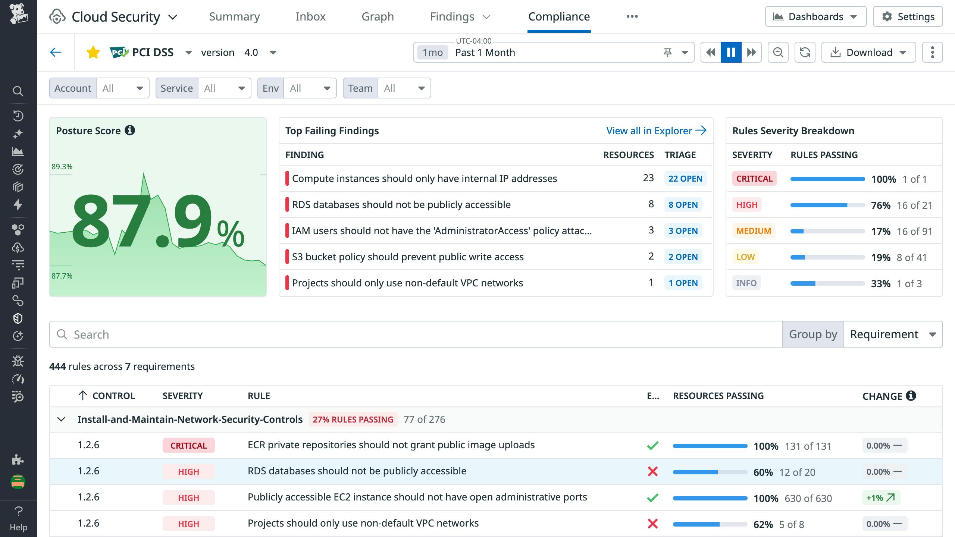Open the bug icon in the sidebar

tap(18, 361)
